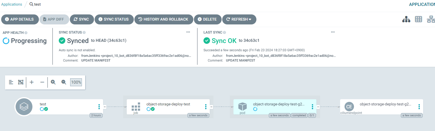Viewport: 435px width, 131px height.
Task: Click the 'a few seconds' tag on job node
Action: (x=198, y=115)
